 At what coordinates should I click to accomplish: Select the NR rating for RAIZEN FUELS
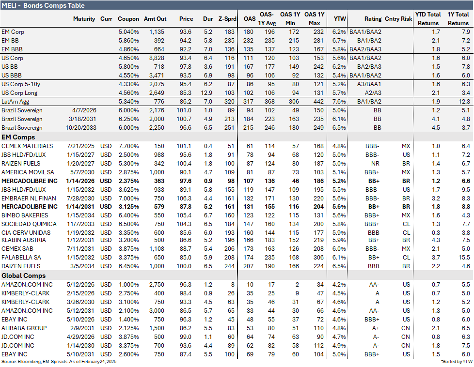[x=375, y=164]
